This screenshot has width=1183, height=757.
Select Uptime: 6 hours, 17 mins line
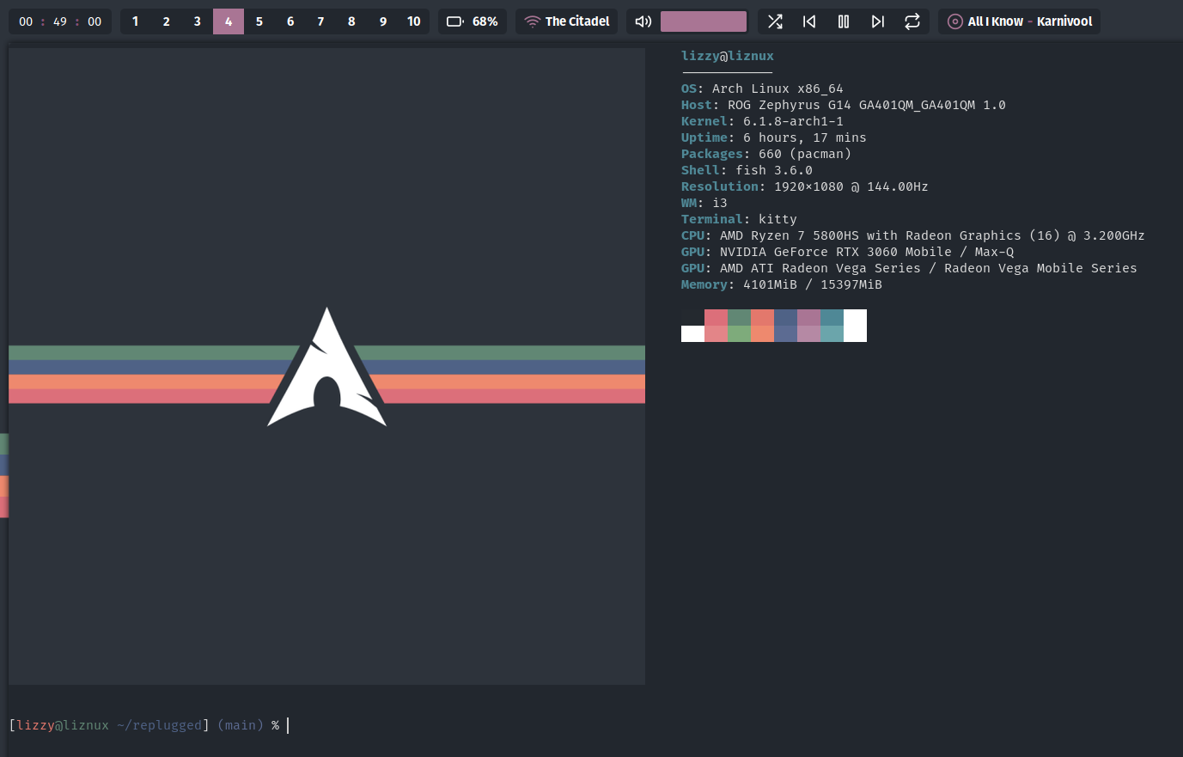tap(774, 137)
